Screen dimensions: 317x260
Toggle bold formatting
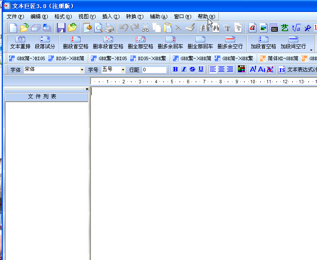(x=175, y=70)
